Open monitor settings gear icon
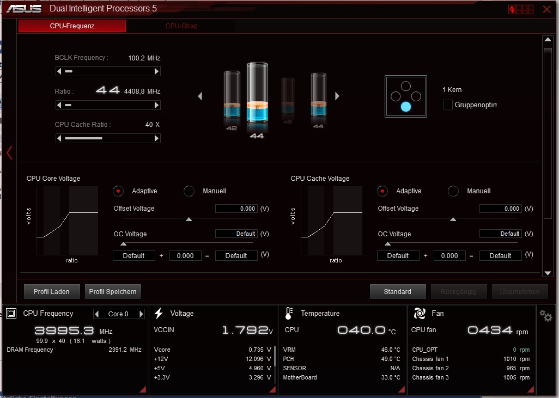This screenshot has width=559, height=398. (545, 316)
